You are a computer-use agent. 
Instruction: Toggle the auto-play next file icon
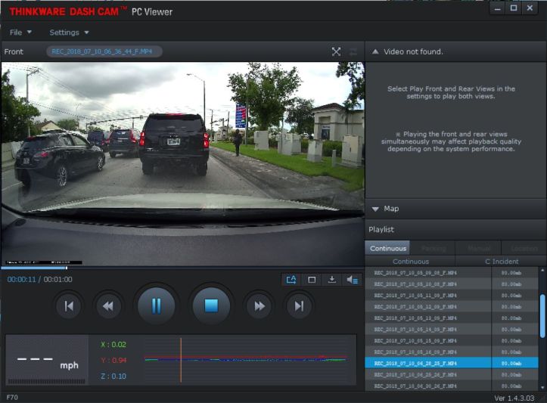coord(291,280)
